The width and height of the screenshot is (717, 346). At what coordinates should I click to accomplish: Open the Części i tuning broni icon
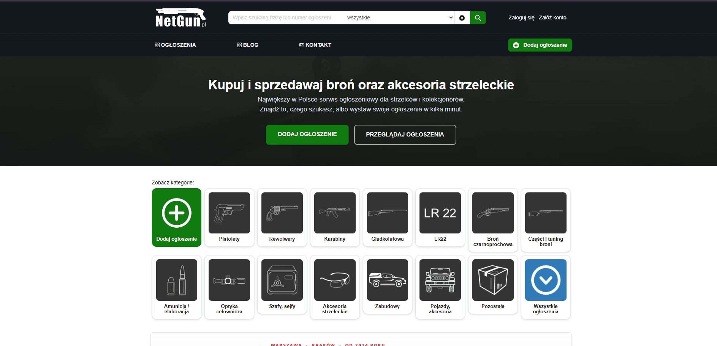(x=546, y=213)
